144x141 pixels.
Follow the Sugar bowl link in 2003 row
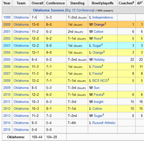97,46
